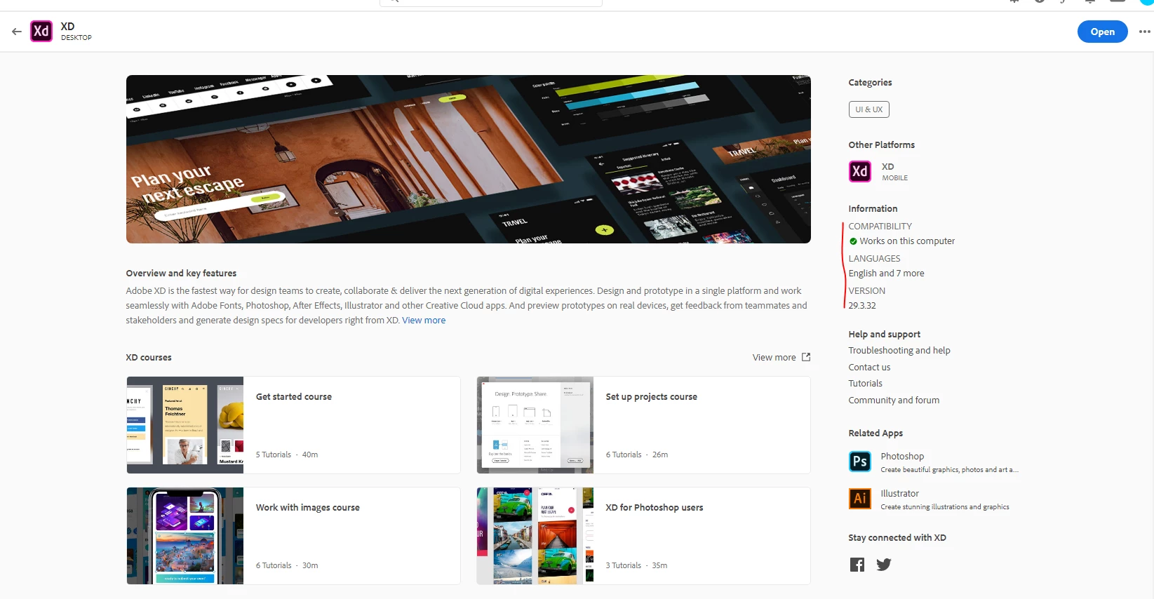Open the Tutorials support link

click(865, 384)
